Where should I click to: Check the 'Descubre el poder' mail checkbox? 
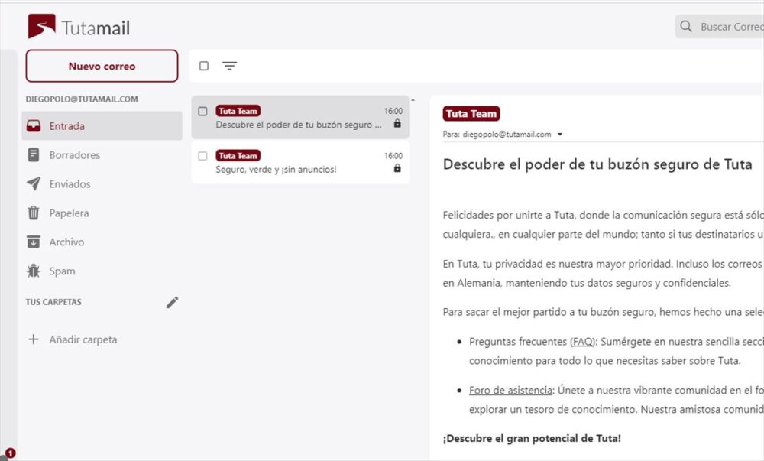[202, 111]
